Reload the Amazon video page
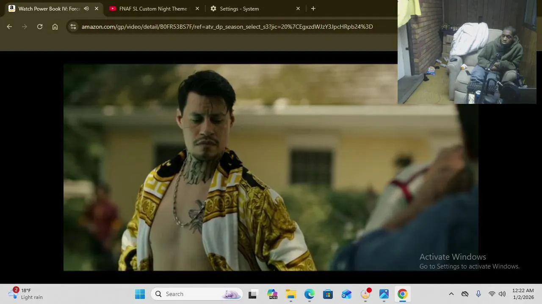Screen dimensions: 542x304 click(x=40, y=27)
